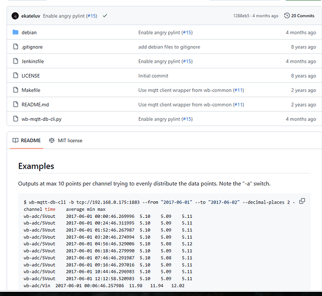Image resolution: width=322 pixels, height=296 pixels.
Task: Open Jenkinsfile row commit message Enable angry pylint
Action: point(159,62)
